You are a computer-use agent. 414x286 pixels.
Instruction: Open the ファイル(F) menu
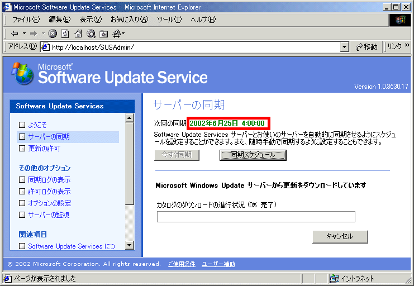pos(26,20)
